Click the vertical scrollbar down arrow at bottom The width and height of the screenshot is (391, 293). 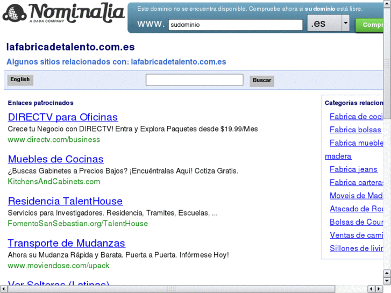387,281
